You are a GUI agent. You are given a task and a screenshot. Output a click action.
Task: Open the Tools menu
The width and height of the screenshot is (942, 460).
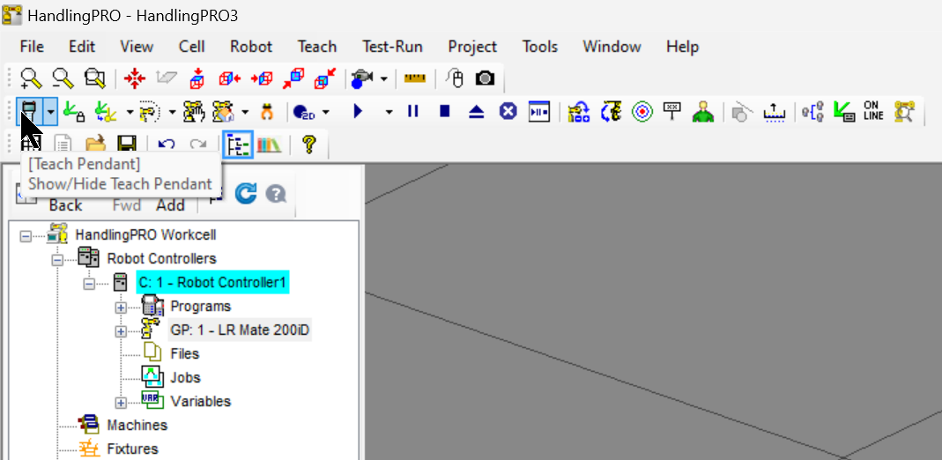tap(539, 46)
